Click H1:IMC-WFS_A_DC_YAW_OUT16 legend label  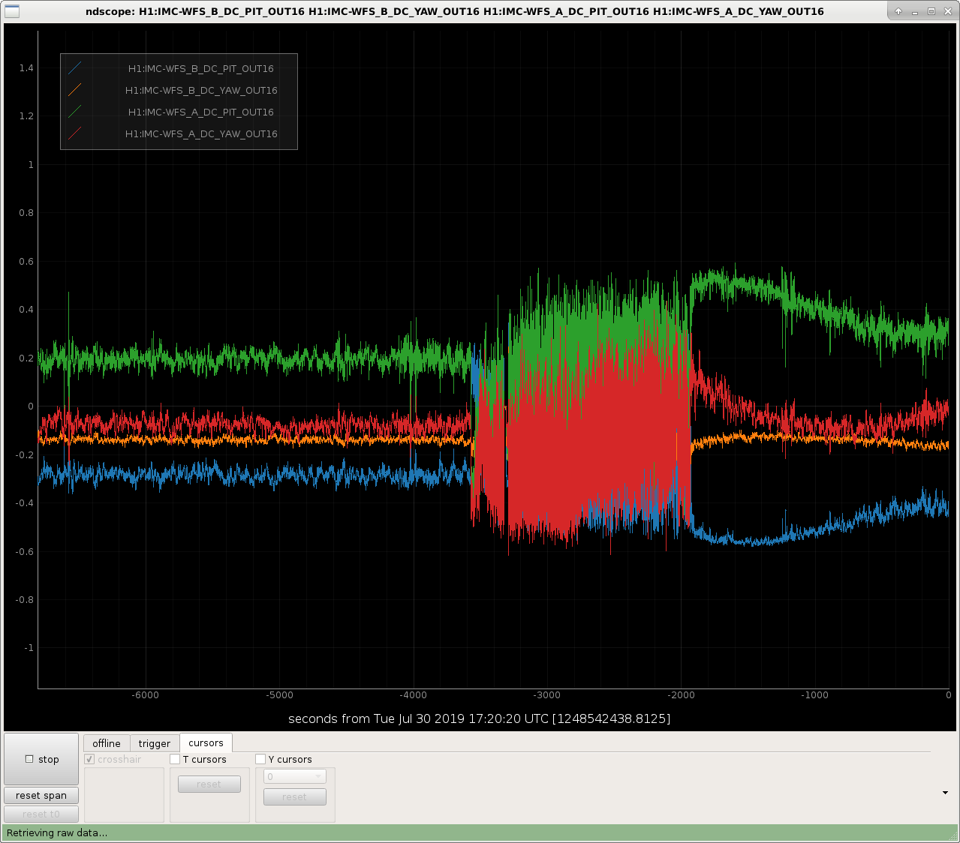[x=201, y=133]
